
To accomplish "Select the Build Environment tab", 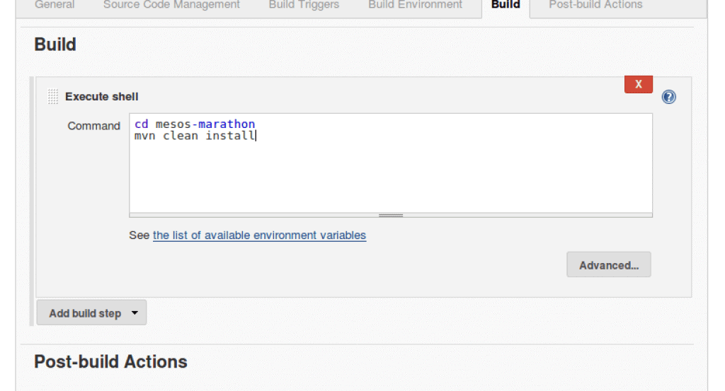I will point(415,5).
